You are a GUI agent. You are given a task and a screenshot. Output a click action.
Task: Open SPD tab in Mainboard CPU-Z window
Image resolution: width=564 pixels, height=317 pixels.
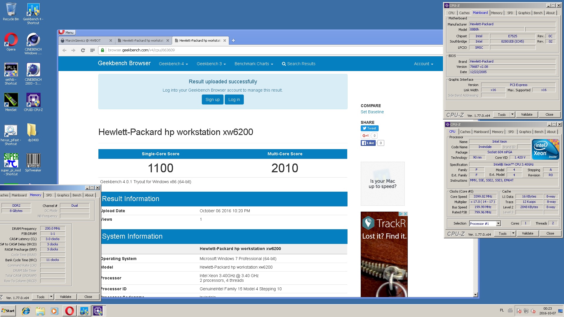[x=510, y=13]
